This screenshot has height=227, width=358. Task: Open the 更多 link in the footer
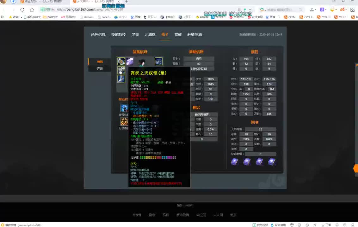pos(233,215)
